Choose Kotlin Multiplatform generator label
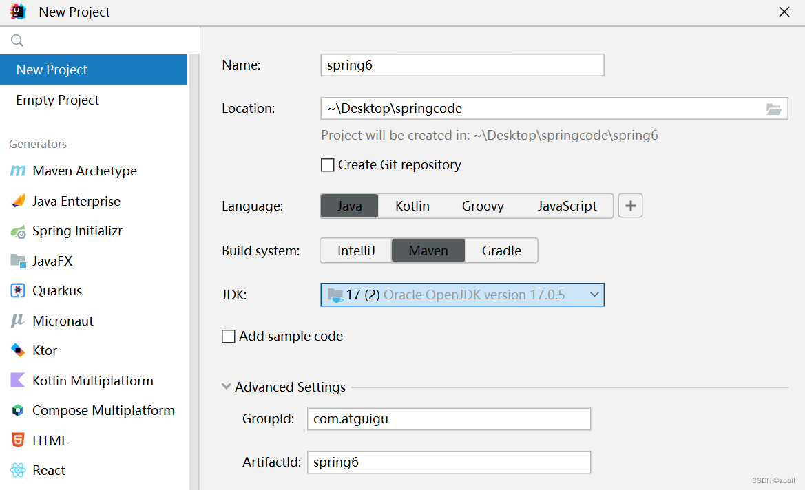Screen dimensions: 805x490 (x=93, y=381)
